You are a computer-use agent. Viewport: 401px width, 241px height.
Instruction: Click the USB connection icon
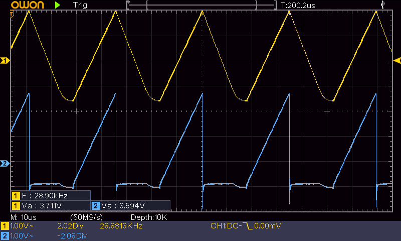click(382, 5)
